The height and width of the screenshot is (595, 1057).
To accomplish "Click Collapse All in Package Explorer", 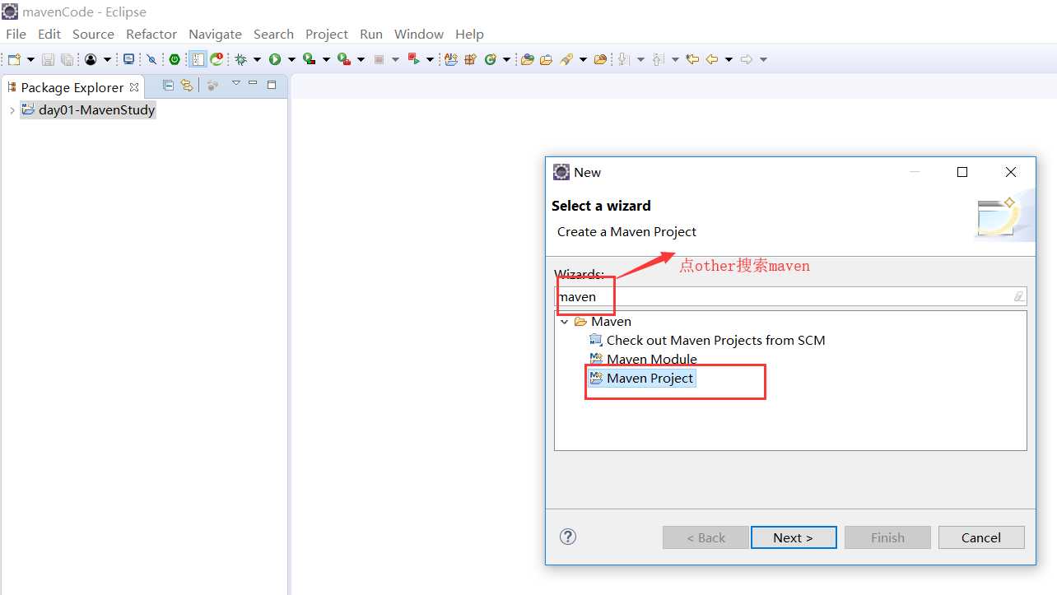I will (x=168, y=85).
